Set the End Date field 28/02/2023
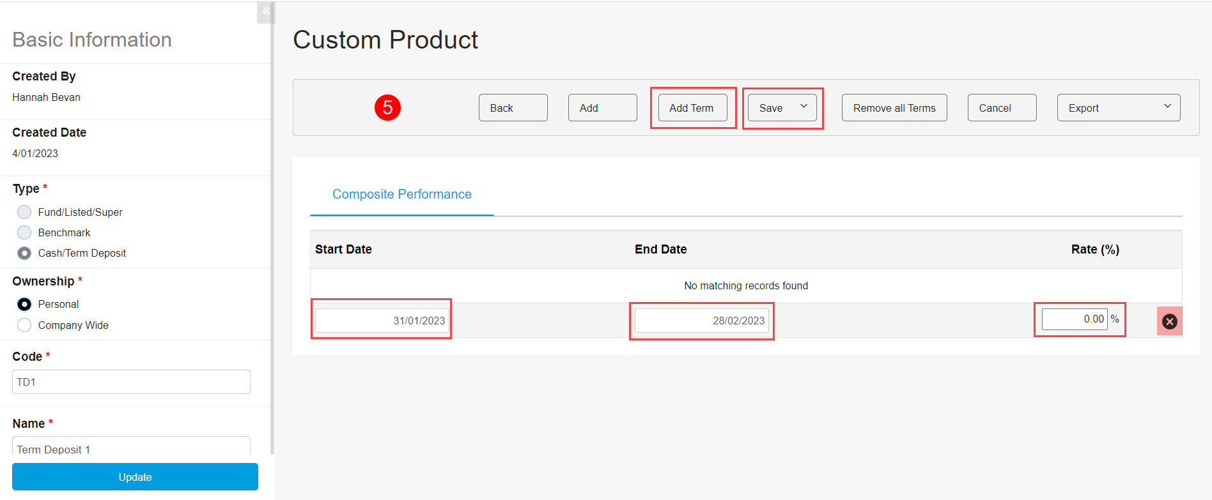The height and width of the screenshot is (500, 1212). 701,321
